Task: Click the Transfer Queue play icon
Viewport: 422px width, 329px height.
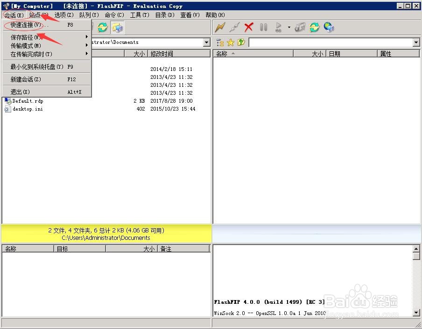Action: [x=278, y=27]
